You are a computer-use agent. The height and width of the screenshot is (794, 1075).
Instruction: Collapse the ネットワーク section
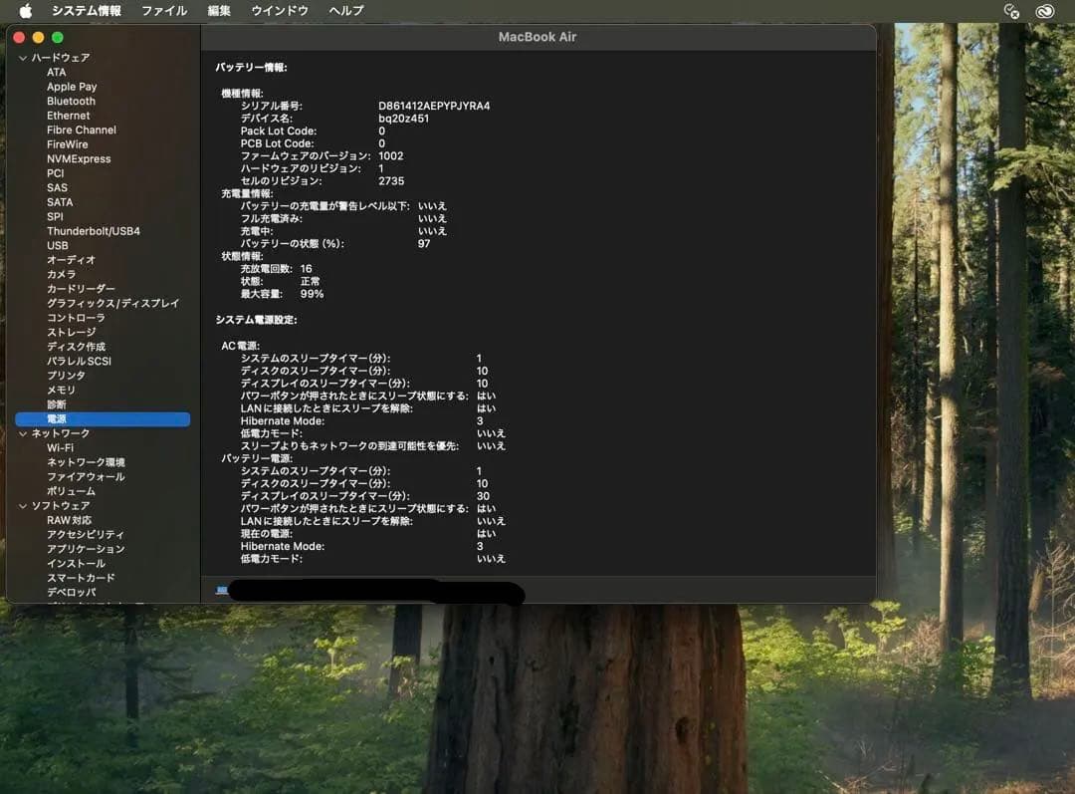tap(22, 433)
